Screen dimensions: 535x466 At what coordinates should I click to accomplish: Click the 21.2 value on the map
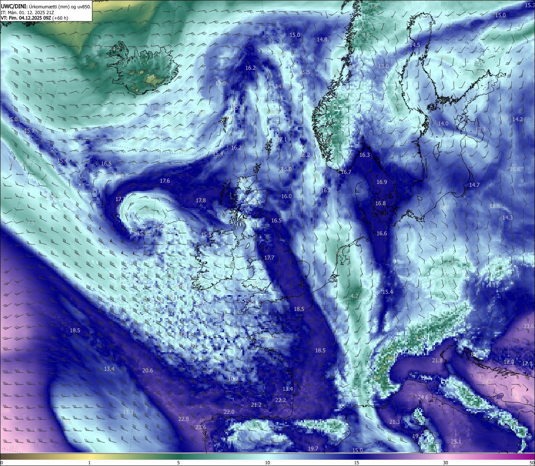[256, 405]
